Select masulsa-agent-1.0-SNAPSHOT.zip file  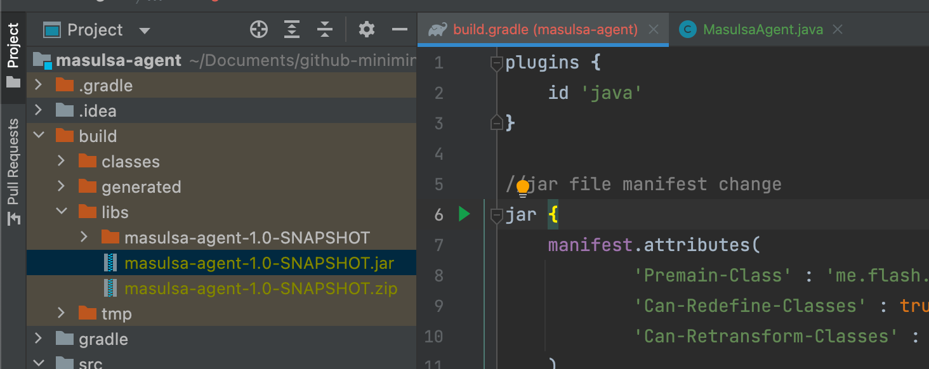click(x=221, y=288)
